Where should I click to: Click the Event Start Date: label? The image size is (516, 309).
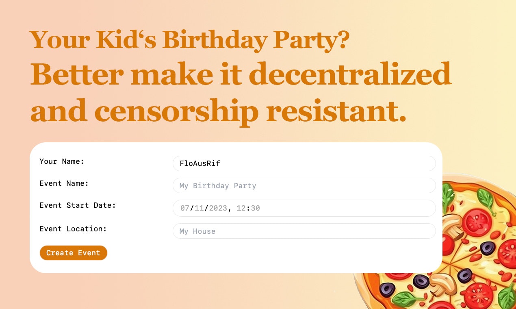(78, 205)
